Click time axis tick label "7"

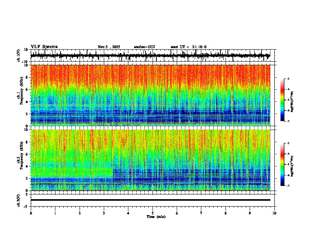[201, 213]
